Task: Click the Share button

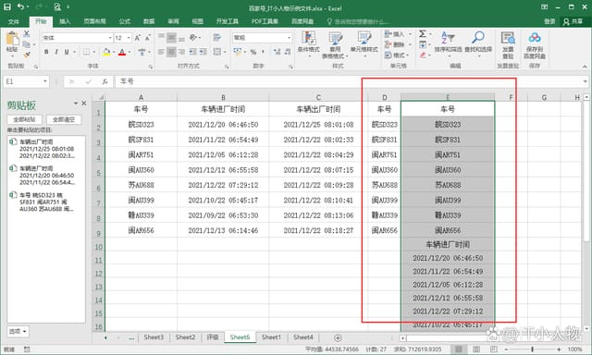Action: point(573,21)
